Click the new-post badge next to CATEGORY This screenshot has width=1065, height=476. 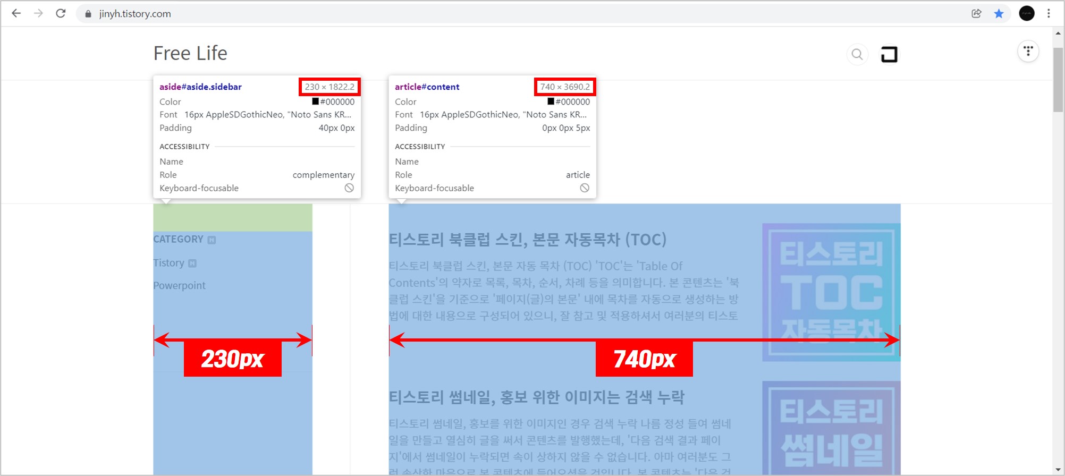coord(212,240)
